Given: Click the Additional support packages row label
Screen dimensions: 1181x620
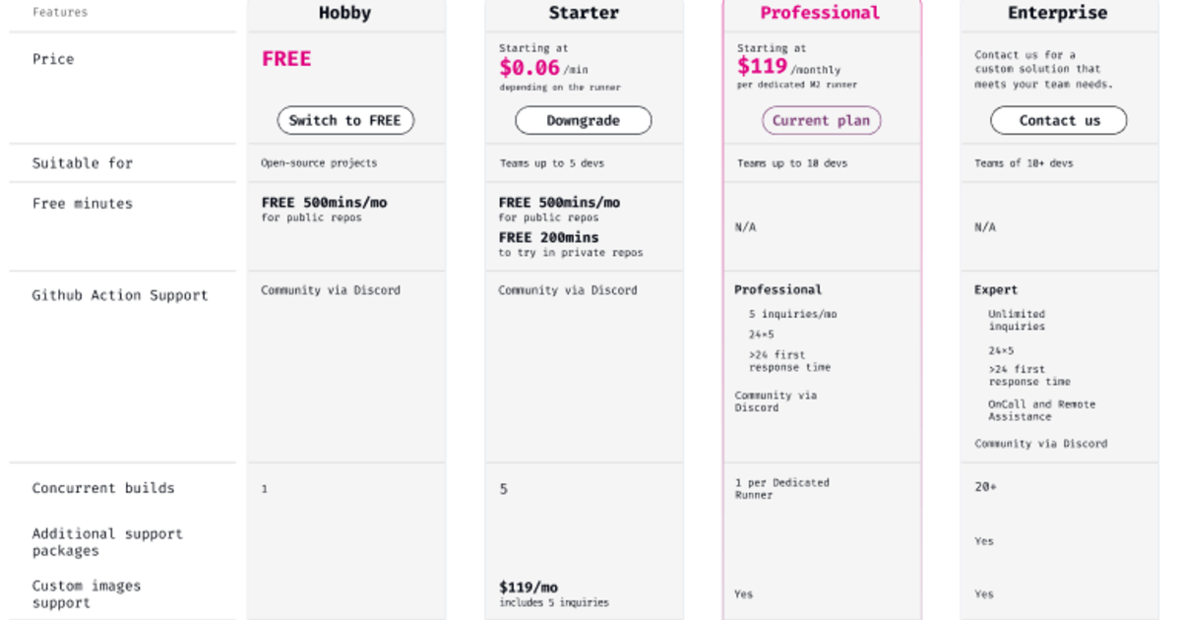Looking at the screenshot, I should point(106,541).
